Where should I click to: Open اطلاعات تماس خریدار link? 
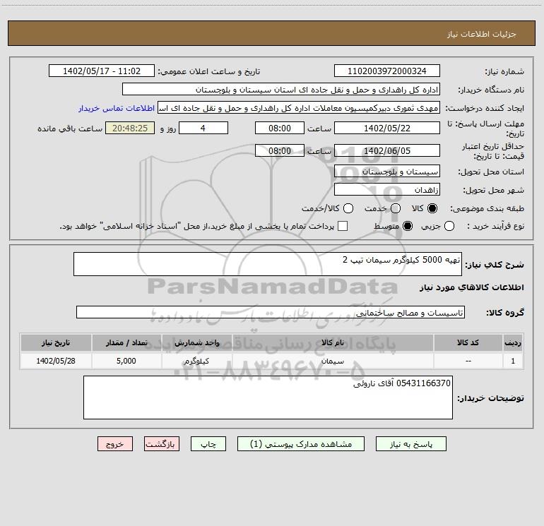pyautogui.click(x=117, y=108)
